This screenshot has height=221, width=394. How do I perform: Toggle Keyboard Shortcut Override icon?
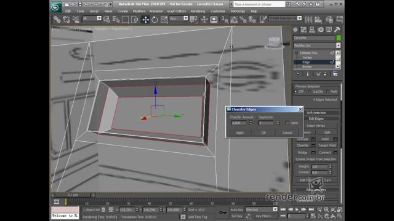point(214,19)
